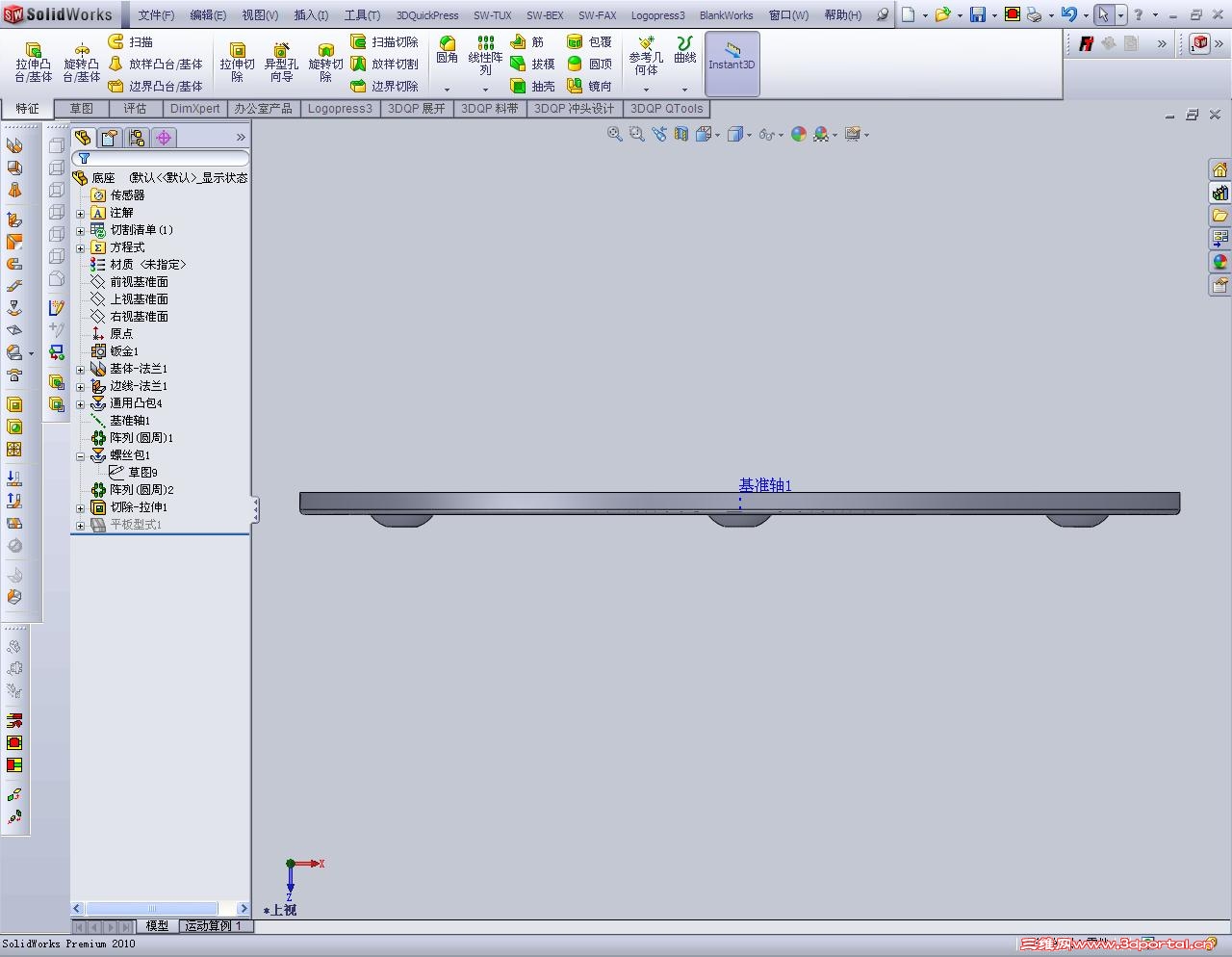Image resolution: width=1232 pixels, height=957 pixels.
Task: Choose the 边界凸台/基体 boundary boss feature
Action: pyautogui.click(x=155, y=86)
